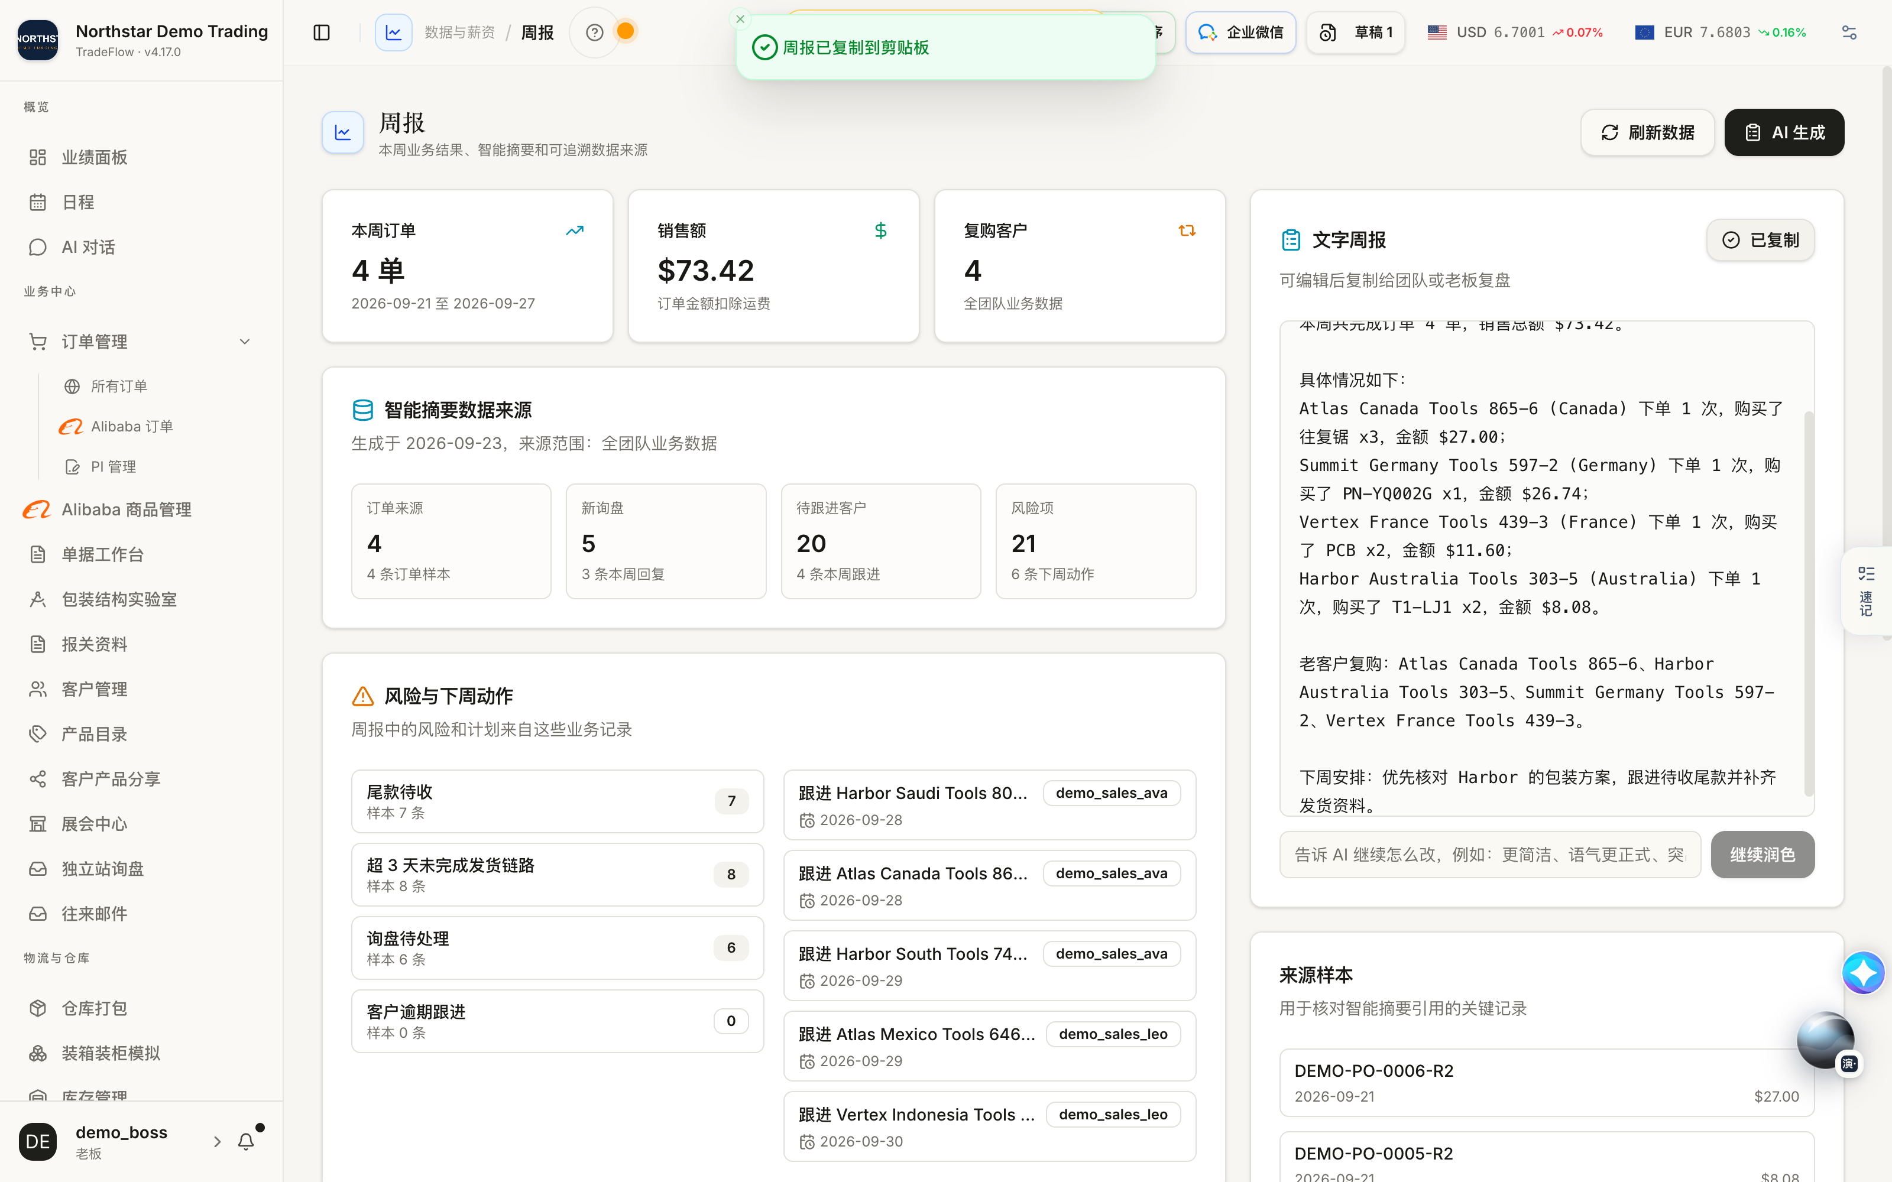
Task: Select 询盘待处理 risk row
Action: [556, 948]
